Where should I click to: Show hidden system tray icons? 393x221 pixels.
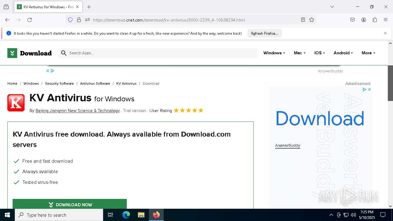pyautogui.click(x=331, y=215)
